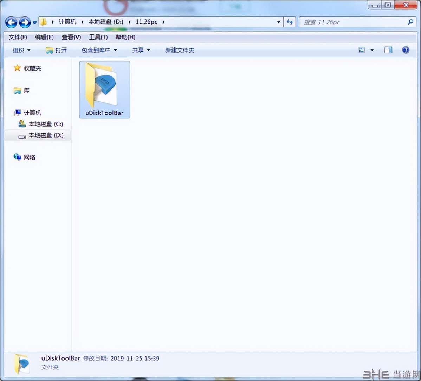Click the refresh icon beside address bar

pyautogui.click(x=290, y=22)
